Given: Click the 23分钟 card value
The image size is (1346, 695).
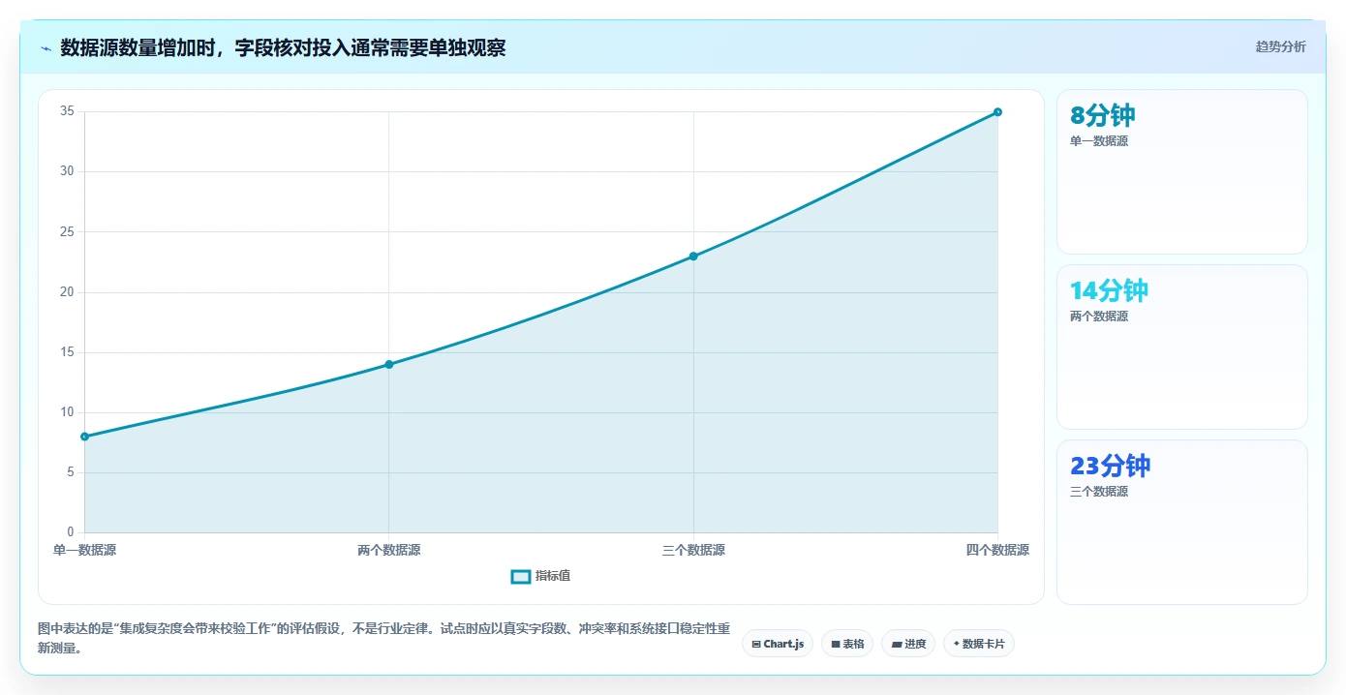Looking at the screenshot, I should pyautogui.click(x=1110, y=466).
